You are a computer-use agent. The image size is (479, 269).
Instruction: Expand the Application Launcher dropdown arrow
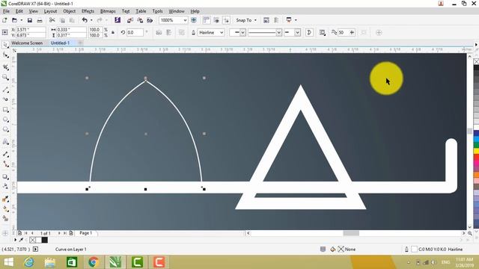(296, 20)
